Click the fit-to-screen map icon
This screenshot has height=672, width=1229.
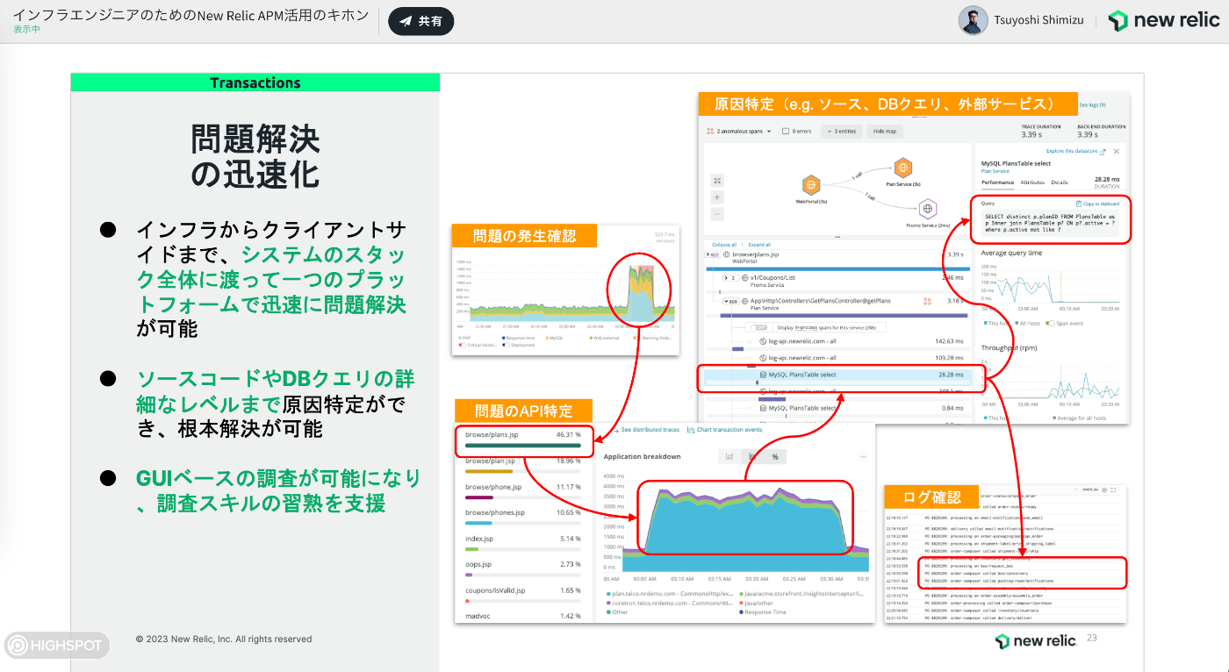(x=717, y=181)
